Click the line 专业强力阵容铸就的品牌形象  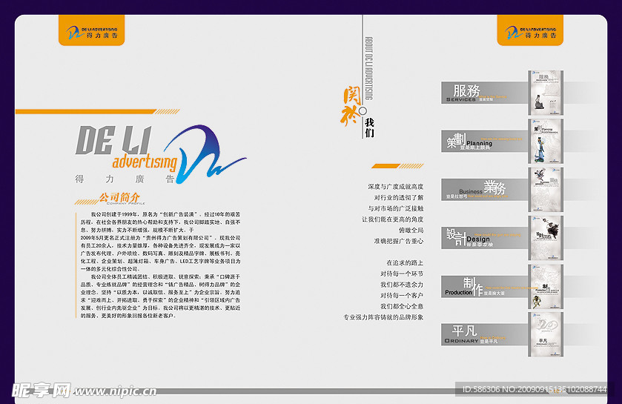tap(383, 317)
